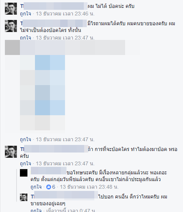Click ถูกใจ under the 'การที่จะบ๊อคใคร' comment

(x=26, y=163)
